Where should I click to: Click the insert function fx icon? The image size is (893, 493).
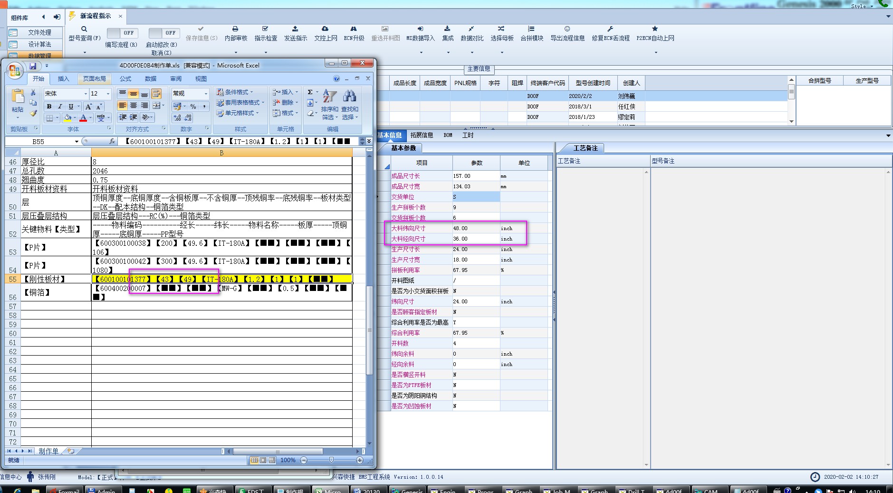tap(112, 141)
